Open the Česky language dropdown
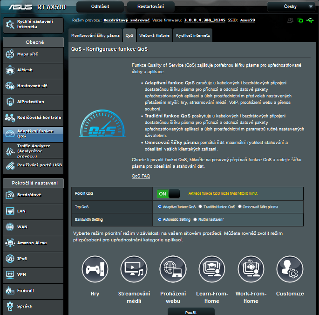This screenshot has height=315, width=319. pos(291,7)
